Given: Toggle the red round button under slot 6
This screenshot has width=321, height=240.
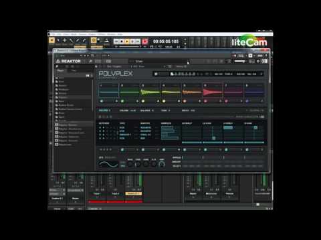Looking at the screenshot, I should (205, 101).
